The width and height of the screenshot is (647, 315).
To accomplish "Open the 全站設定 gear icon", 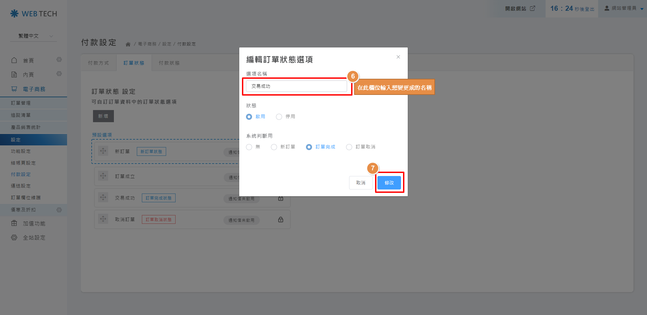I will [x=14, y=238].
